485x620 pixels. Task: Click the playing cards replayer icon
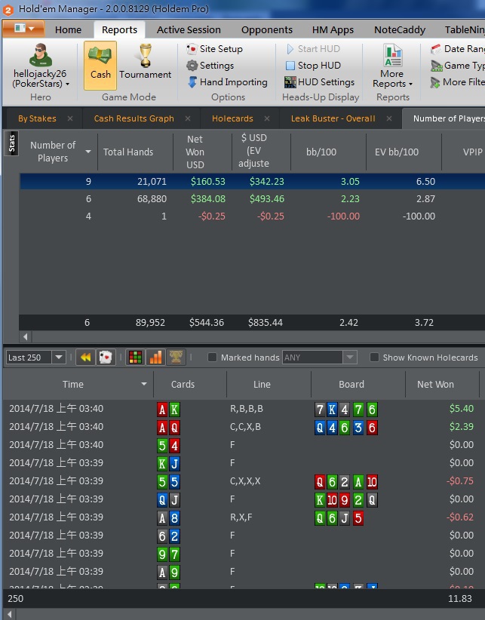click(x=106, y=358)
